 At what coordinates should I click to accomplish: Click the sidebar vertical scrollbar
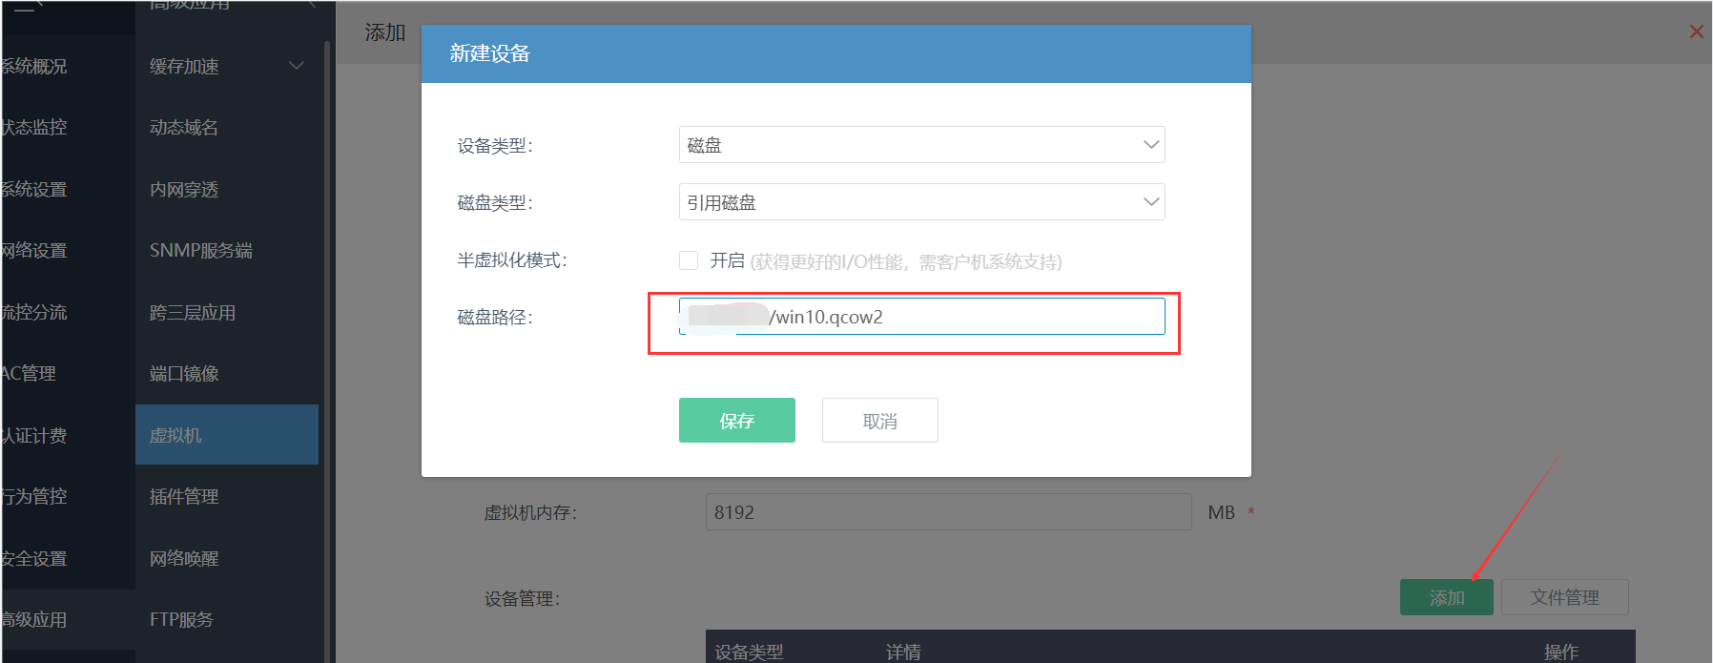(327, 351)
